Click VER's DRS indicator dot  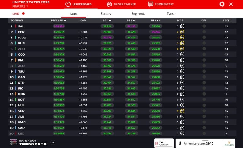coord(204,111)
